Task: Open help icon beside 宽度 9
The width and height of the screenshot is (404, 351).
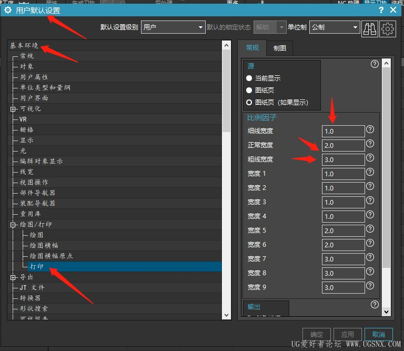Action: pos(370,285)
